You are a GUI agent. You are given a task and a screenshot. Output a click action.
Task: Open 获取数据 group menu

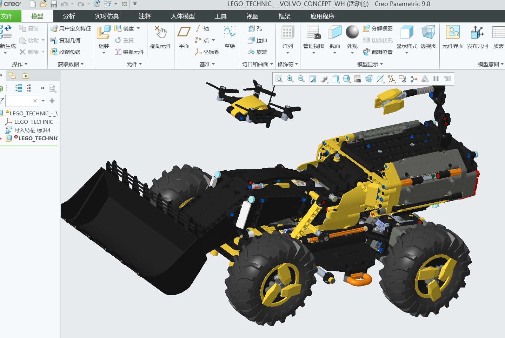point(71,64)
